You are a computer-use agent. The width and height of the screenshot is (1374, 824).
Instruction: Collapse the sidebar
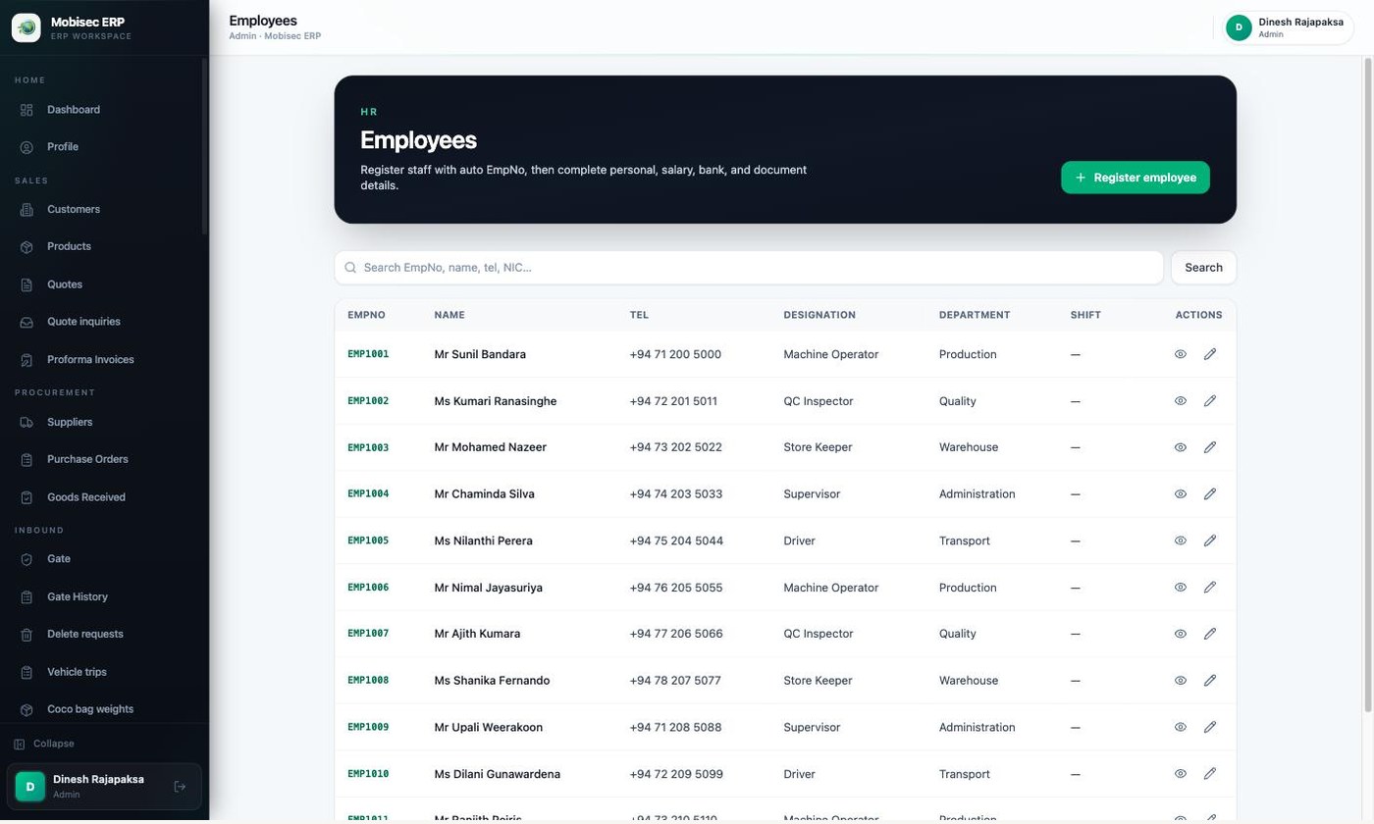(x=44, y=745)
